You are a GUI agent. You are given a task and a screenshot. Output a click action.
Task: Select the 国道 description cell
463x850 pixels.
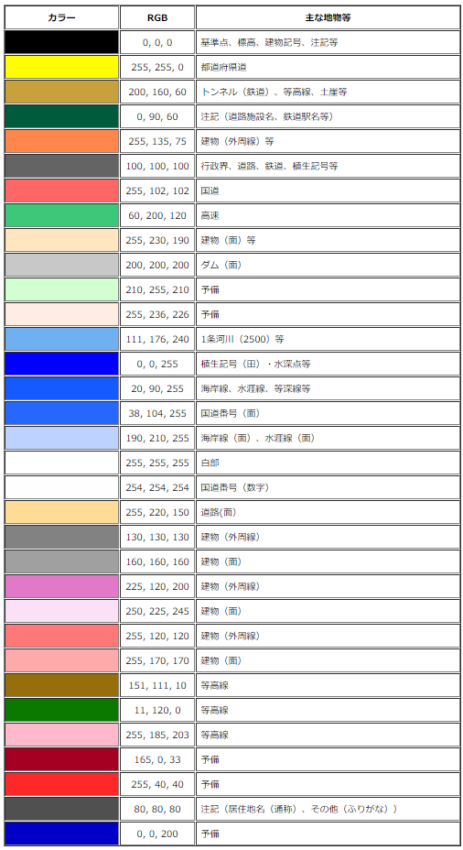pos(328,191)
